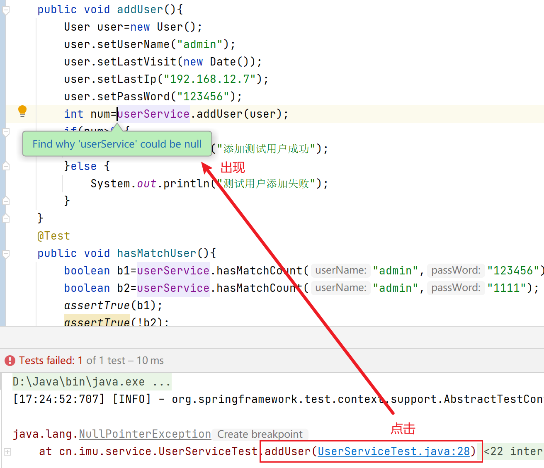Image resolution: width=544 pixels, height=468 pixels.
Task: Click userService on the 'boolean b1' line
Action: tap(173, 271)
